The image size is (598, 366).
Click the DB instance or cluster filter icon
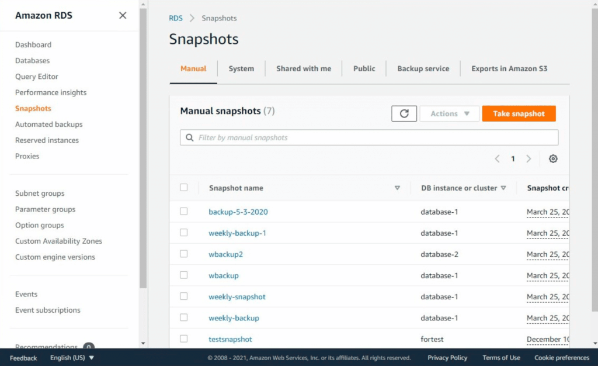click(503, 188)
